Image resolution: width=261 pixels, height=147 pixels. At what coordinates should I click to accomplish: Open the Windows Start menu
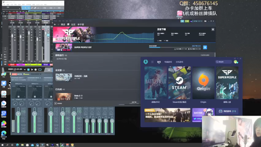2,145
